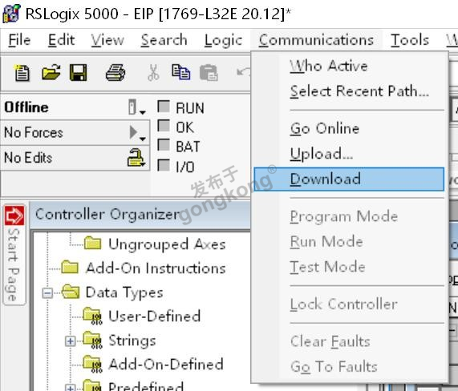Choose Go Online menu entry
The width and height of the screenshot is (458, 391).
(x=325, y=129)
